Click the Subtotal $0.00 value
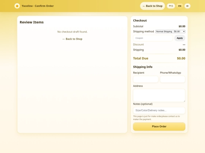Viewport: 205px width, 153px height. [182, 26]
